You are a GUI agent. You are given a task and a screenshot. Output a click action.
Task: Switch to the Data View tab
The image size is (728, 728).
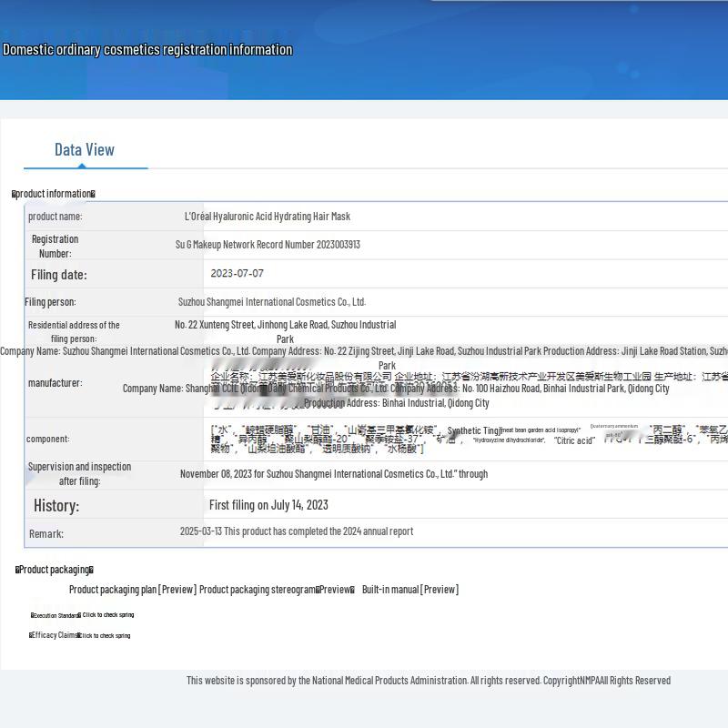click(x=85, y=150)
